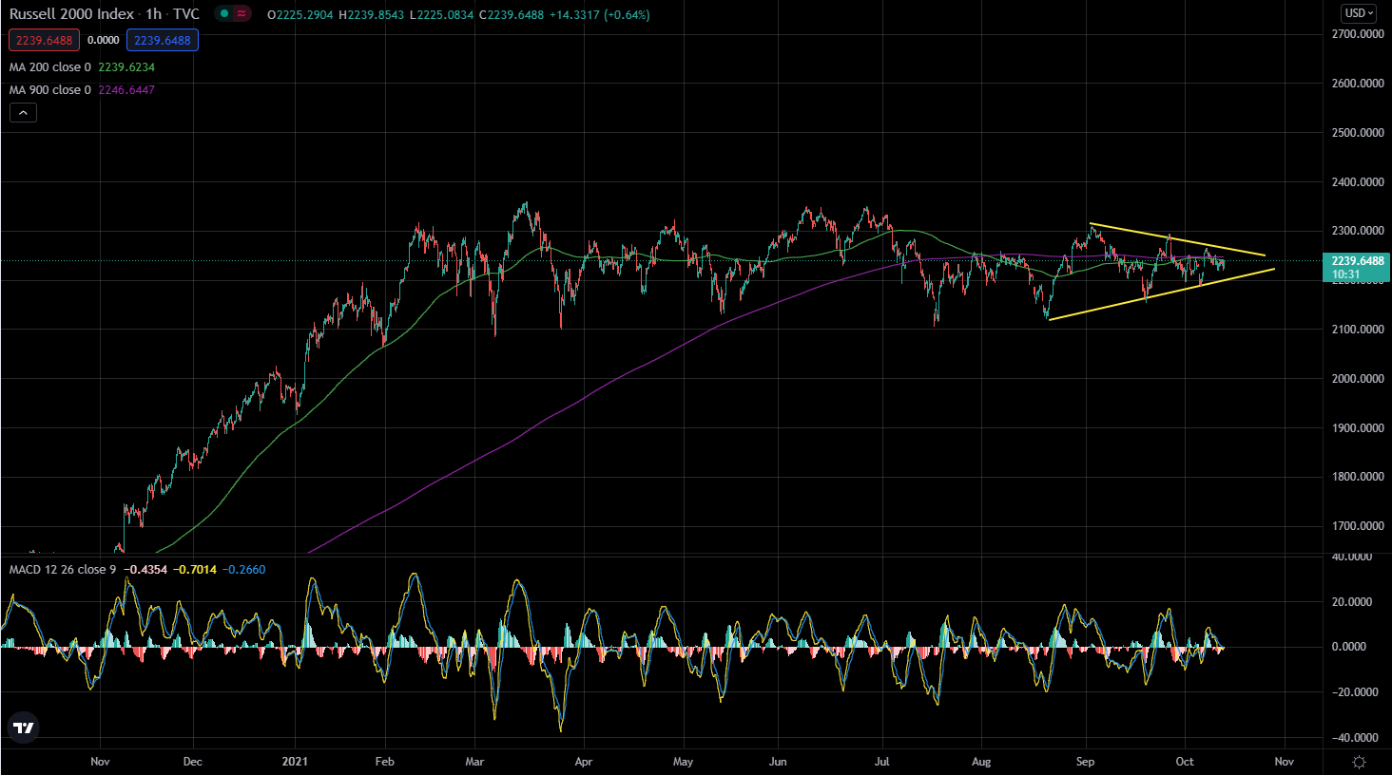Viewport: 1392px width, 775px height.
Task: Click the 2000.0000 price axis label
Action: point(1357,379)
